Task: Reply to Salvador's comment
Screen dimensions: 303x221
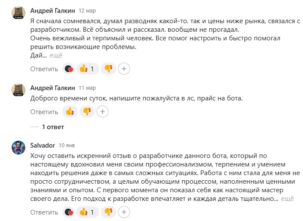Action: point(44,212)
